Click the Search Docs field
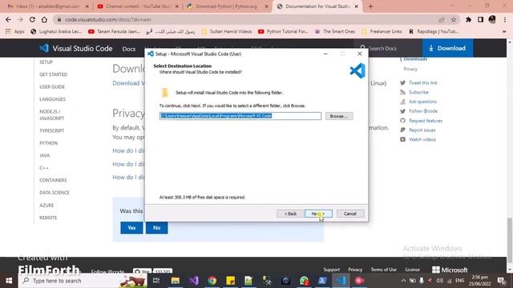The image size is (513, 288). [x=388, y=48]
